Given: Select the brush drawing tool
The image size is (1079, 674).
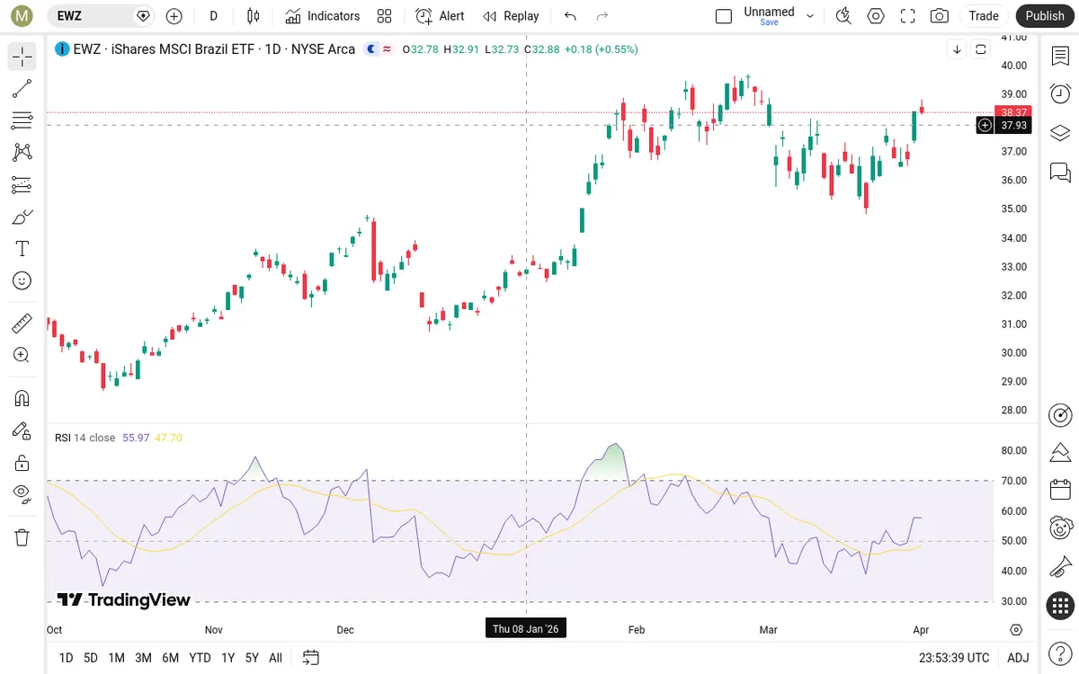Looking at the screenshot, I should click(x=22, y=217).
